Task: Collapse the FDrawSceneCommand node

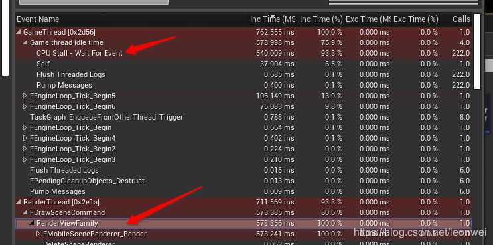Action: (x=25, y=212)
